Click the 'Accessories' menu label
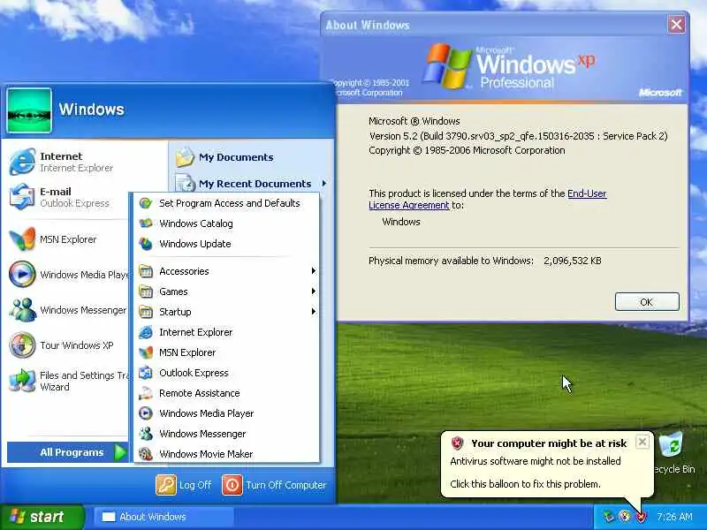 (184, 271)
